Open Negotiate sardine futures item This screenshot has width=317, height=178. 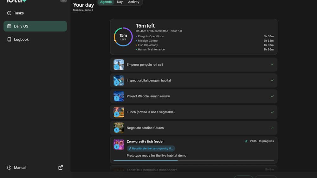193,128
